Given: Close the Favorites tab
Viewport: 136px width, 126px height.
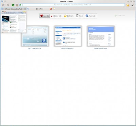Looking at the screenshot, I should tap(51, 9).
